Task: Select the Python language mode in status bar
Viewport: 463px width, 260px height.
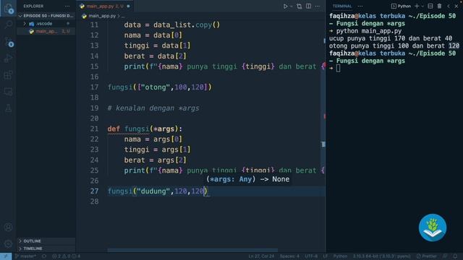Action: pyautogui.click(x=340, y=256)
